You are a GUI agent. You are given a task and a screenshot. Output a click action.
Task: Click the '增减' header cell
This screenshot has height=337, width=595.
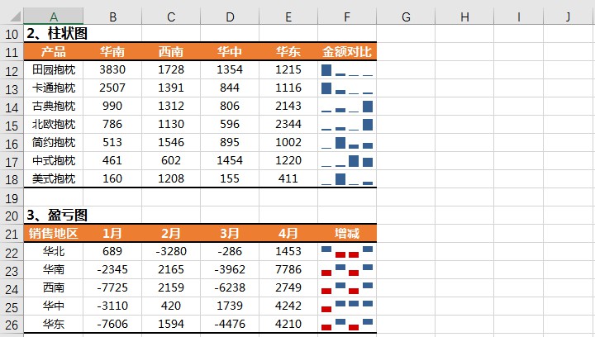(x=347, y=233)
